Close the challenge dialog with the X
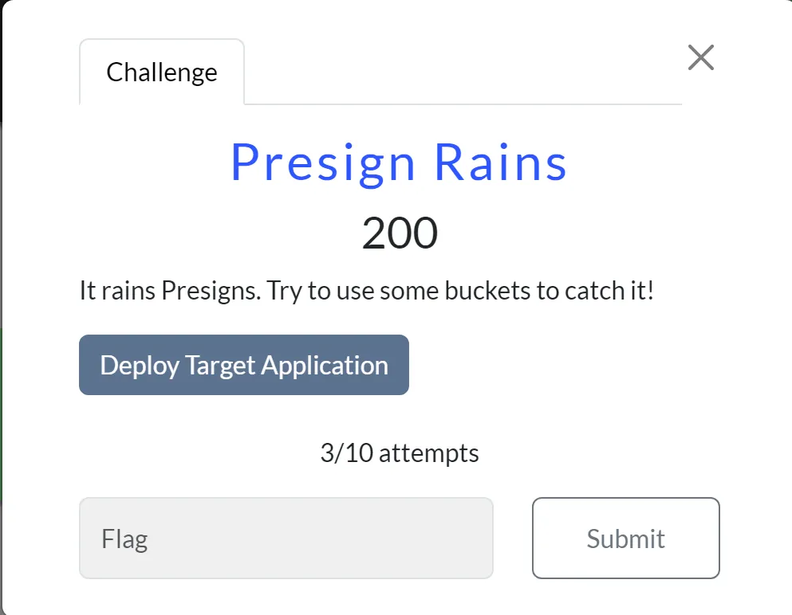The image size is (792, 615). tap(700, 57)
